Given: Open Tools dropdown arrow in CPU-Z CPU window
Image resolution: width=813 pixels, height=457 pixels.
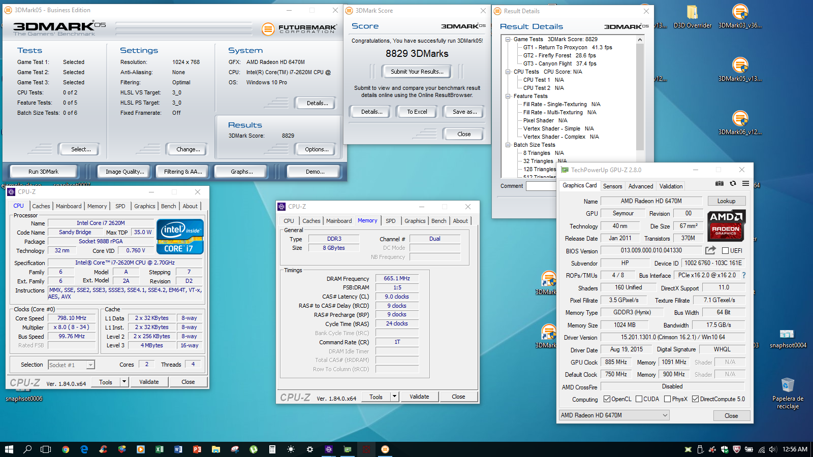Looking at the screenshot, I should point(124,382).
